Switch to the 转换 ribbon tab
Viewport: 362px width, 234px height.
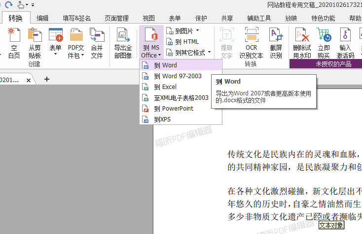tap(15, 18)
